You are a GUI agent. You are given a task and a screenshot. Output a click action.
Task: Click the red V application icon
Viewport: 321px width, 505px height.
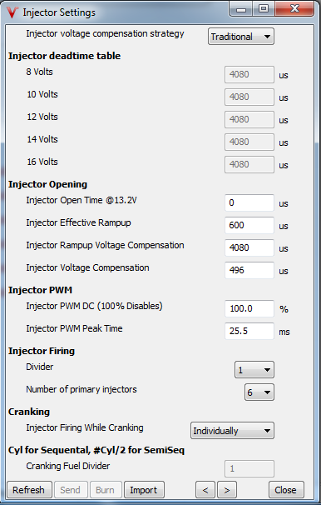pyautogui.click(x=12, y=12)
